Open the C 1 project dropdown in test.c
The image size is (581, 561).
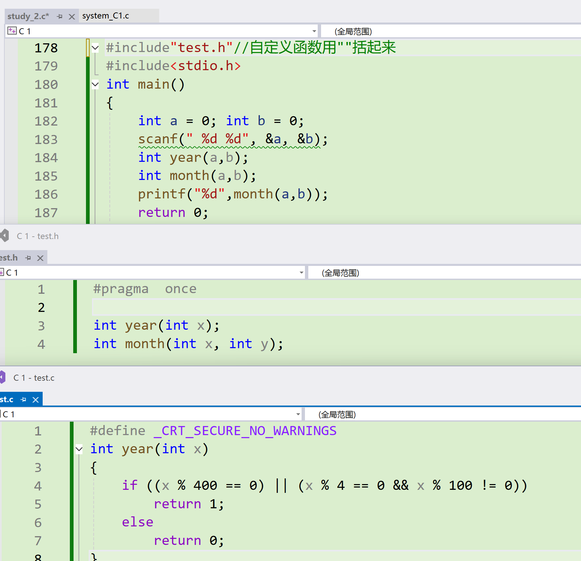(298, 414)
